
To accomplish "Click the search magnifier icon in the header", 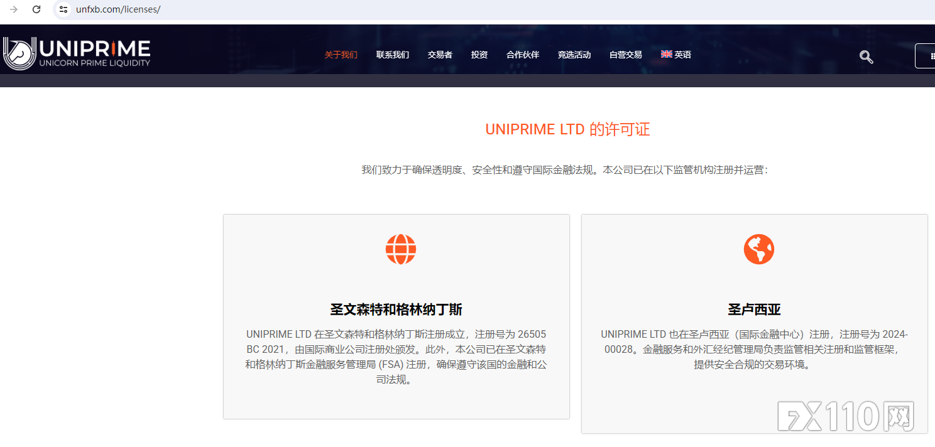I will click(866, 57).
